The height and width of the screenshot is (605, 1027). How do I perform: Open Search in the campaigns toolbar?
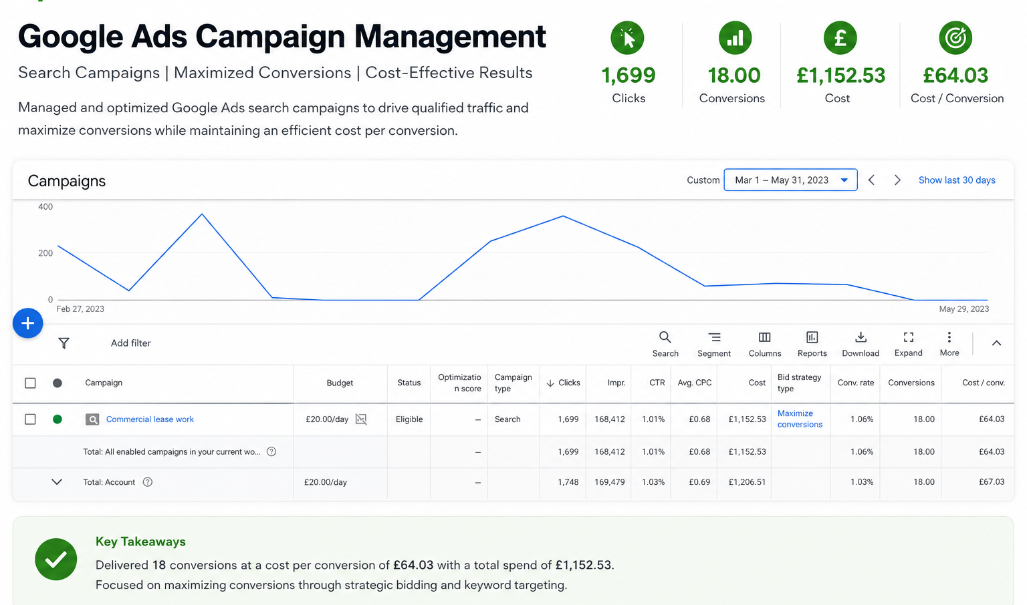[665, 344]
